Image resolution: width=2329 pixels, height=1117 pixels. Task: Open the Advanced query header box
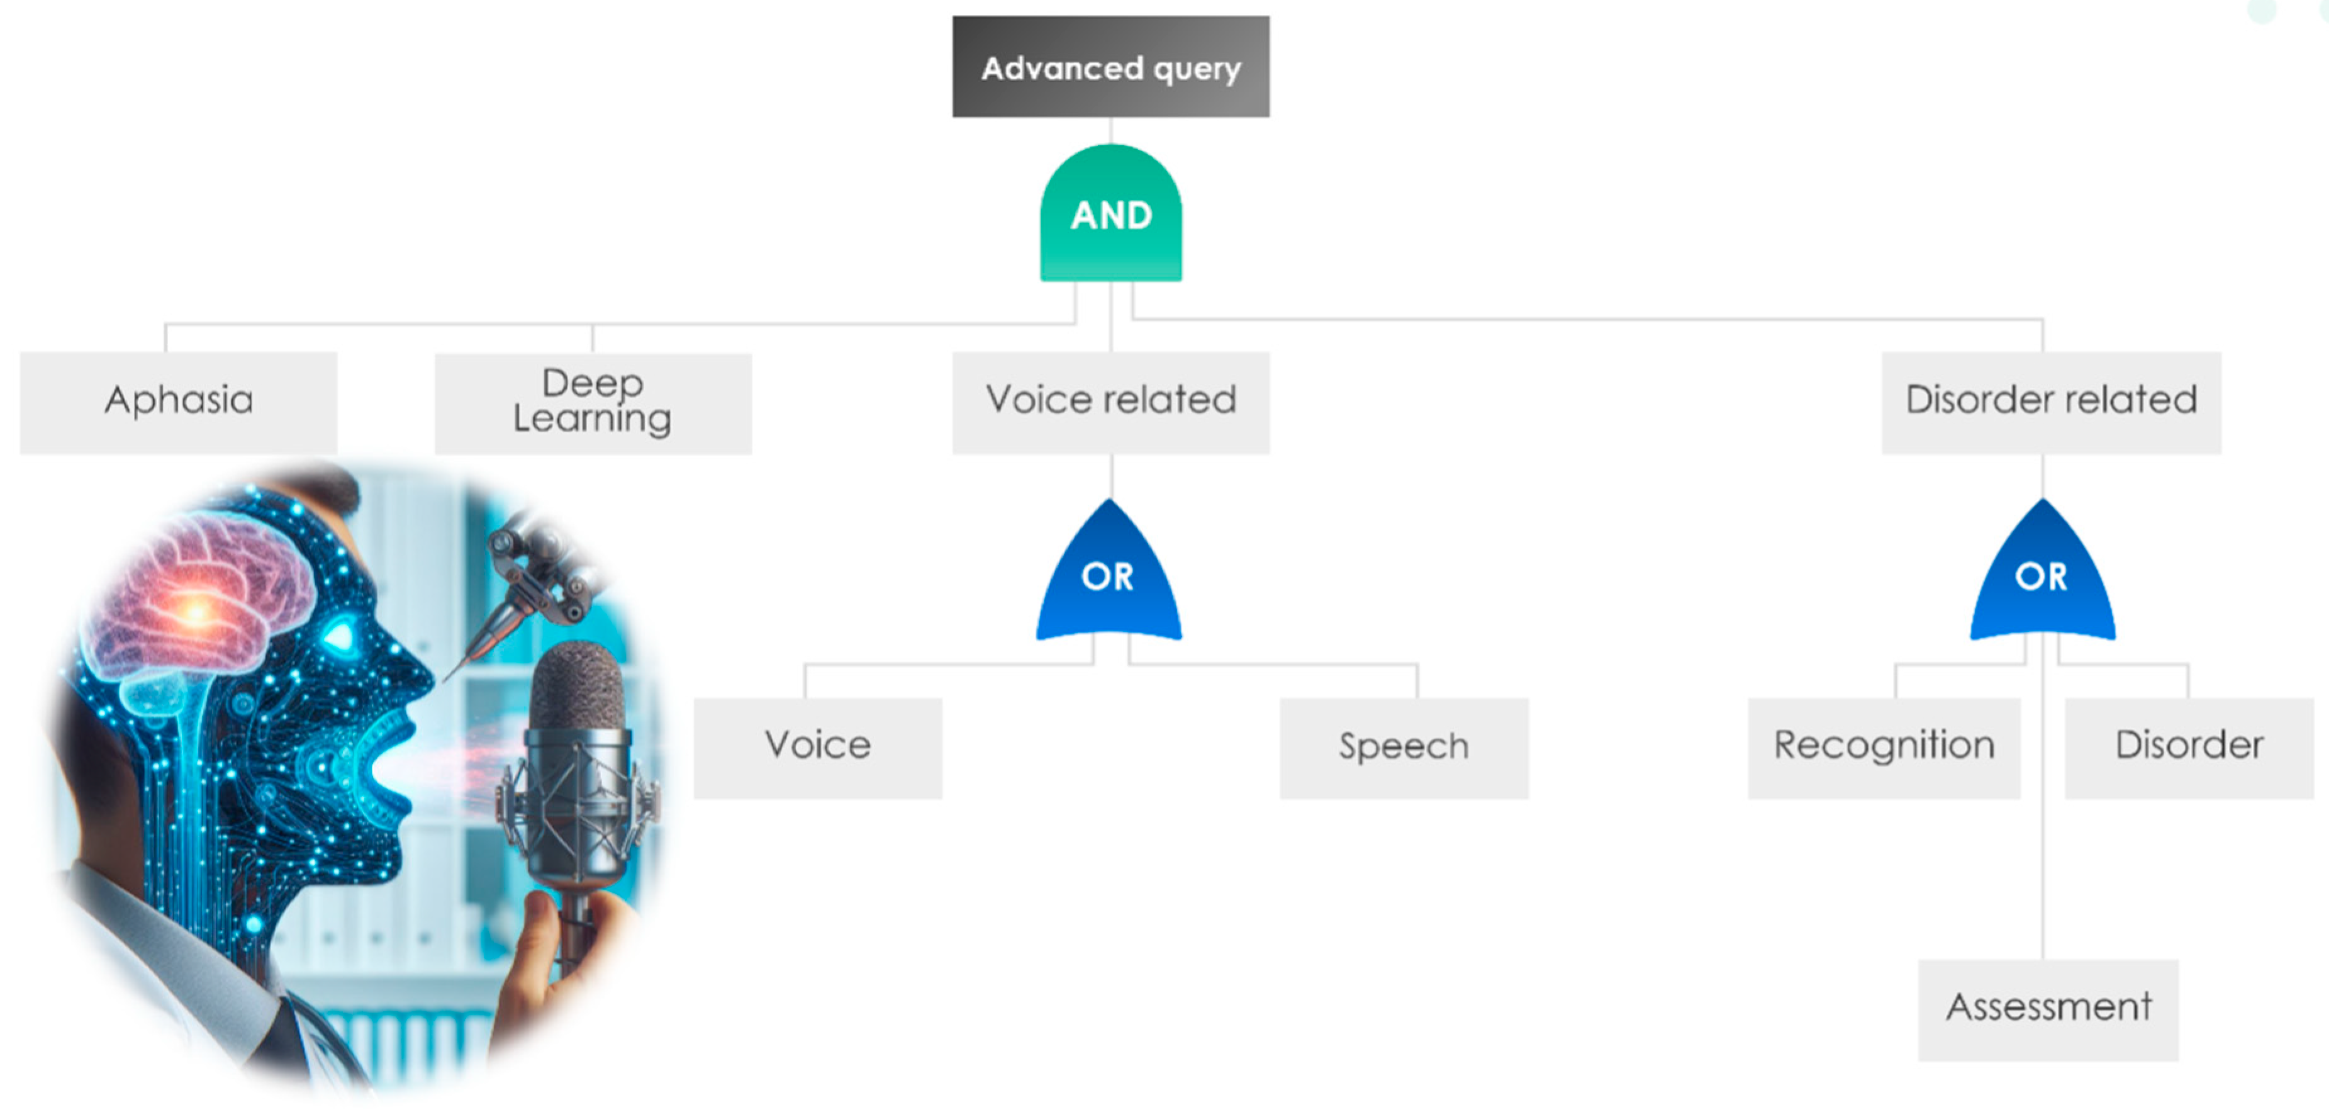1110,67
